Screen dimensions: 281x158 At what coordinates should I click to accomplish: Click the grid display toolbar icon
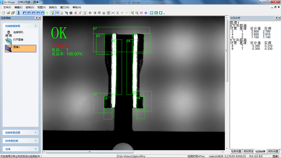tap(71, 13)
